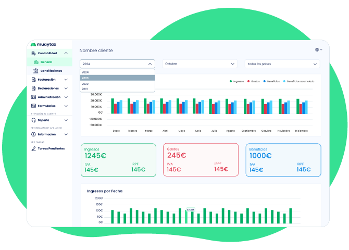Expand the Declaraciones menu chevron

point(66,89)
